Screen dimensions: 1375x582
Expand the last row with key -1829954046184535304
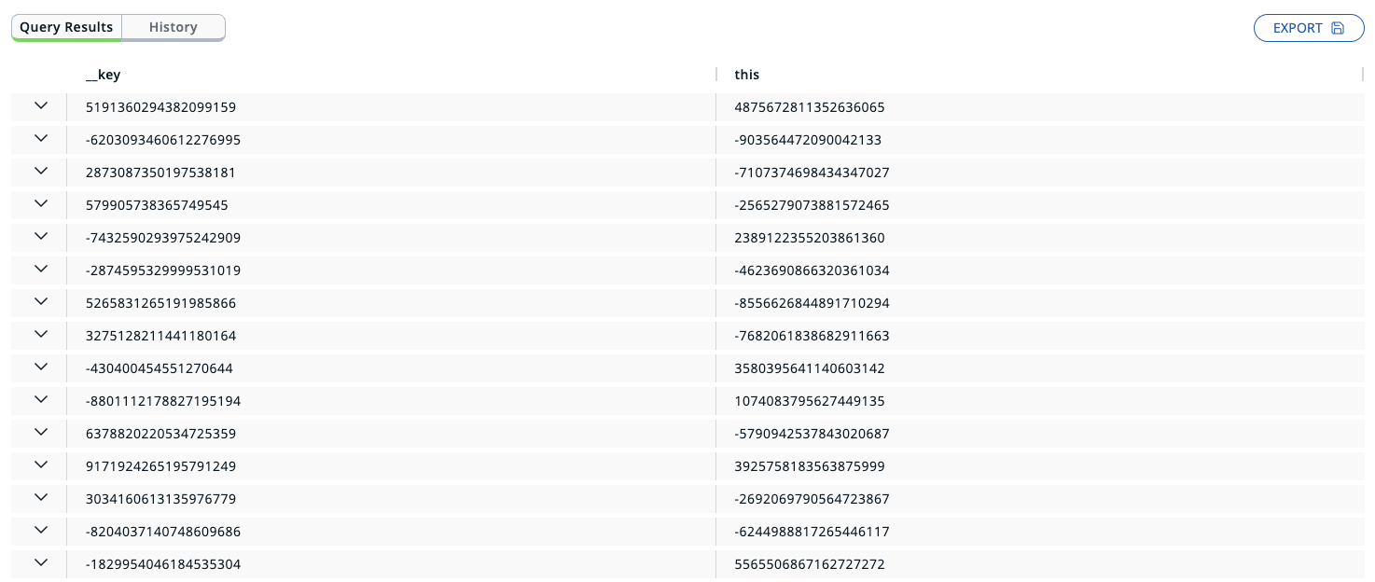point(40,563)
